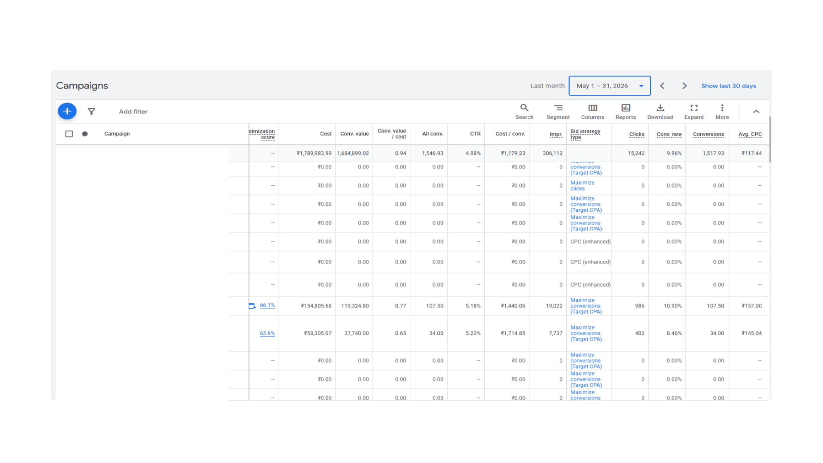Image resolution: width=823 pixels, height=463 pixels.
Task: Open the More options three-dot menu
Action: 722,111
